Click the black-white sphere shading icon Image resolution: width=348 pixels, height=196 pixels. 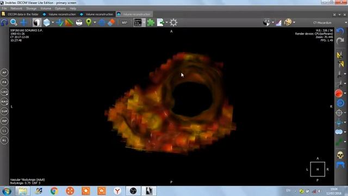[266, 22]
